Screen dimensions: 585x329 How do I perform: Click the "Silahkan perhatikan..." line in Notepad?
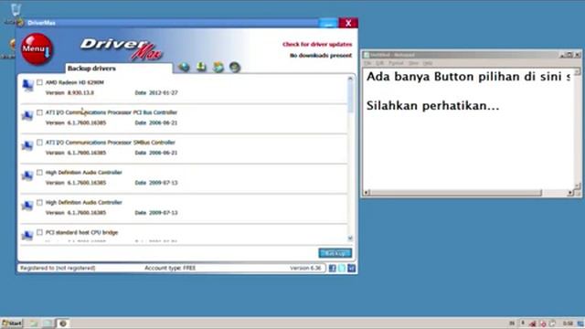point(432,106)
